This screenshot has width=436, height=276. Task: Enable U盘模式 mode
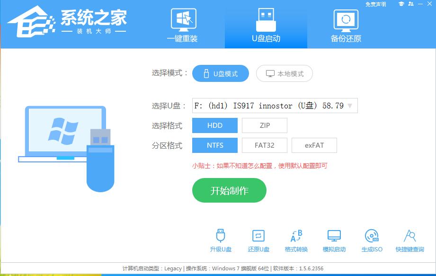(220, 73)
